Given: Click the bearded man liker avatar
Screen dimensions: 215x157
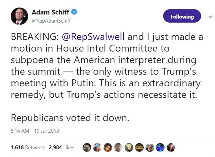Looking at the screenshot, I should [x=118, y=147].
